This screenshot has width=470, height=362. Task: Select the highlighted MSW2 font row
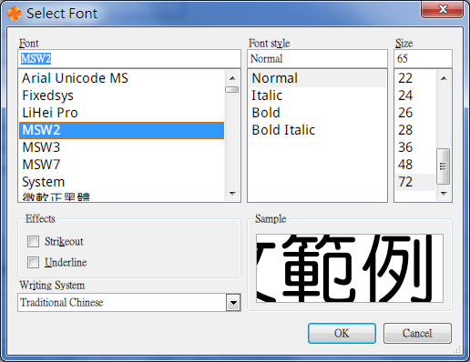pos(121,130)
